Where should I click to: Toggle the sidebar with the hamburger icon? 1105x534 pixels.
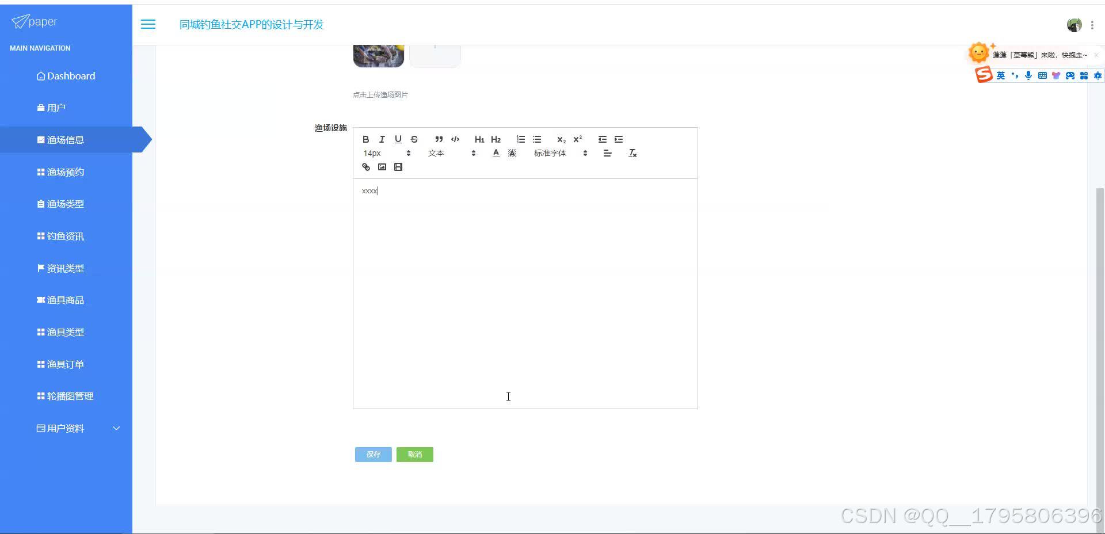tap(148, 24)
